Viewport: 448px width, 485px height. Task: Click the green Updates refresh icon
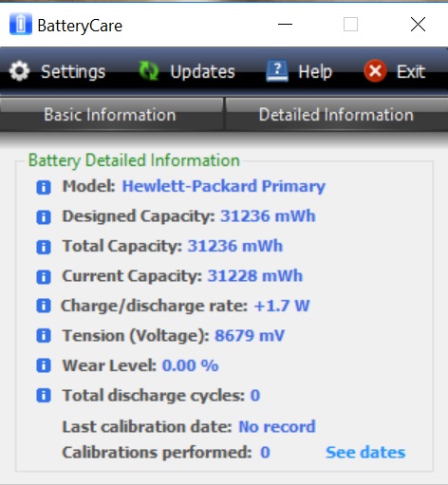[x=149, y=71]
